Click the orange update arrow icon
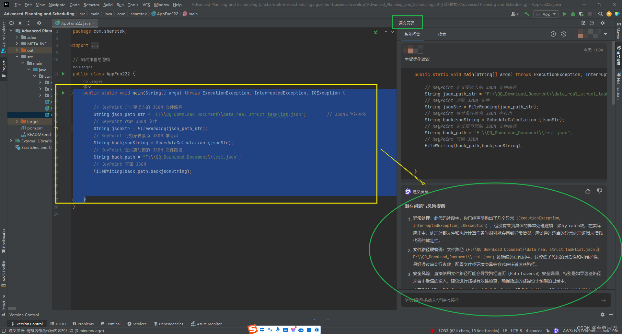This screenshot has height=334, width=622. click(x=609, y=14)
